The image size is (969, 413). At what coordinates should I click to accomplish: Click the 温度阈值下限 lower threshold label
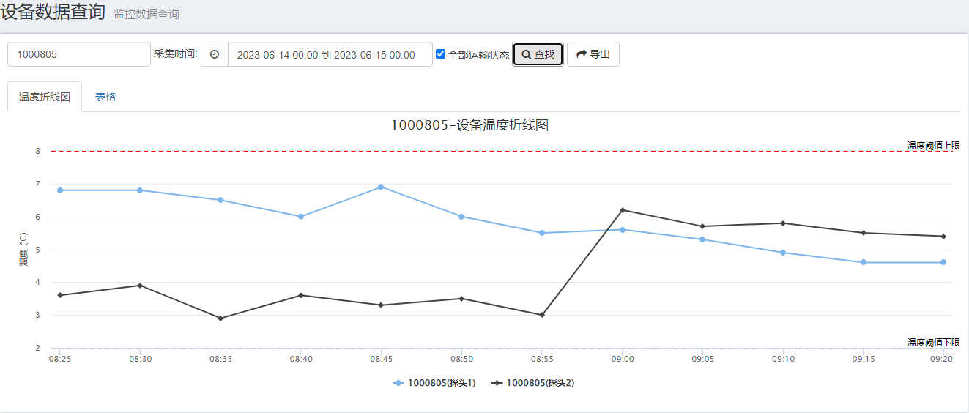coord(933,342)
